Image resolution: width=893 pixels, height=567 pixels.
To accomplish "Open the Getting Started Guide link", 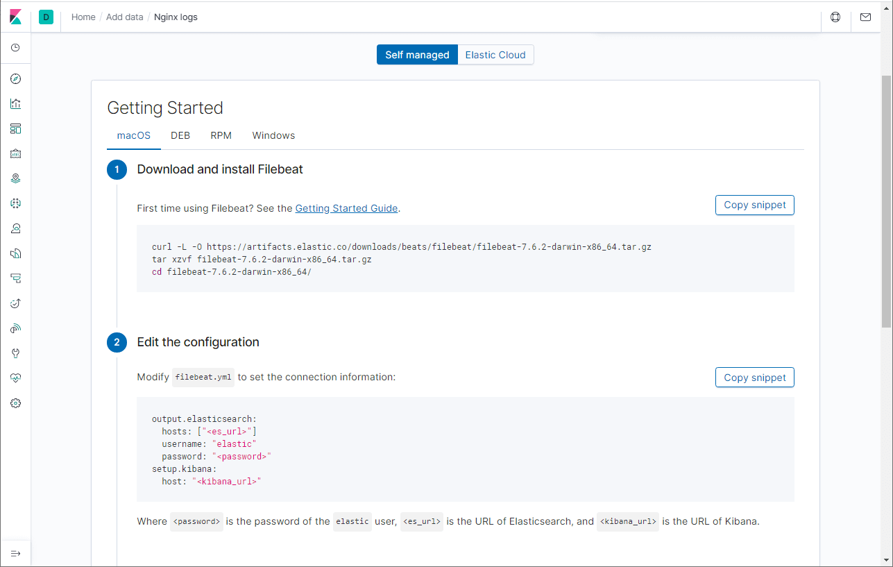I will 347,208.
